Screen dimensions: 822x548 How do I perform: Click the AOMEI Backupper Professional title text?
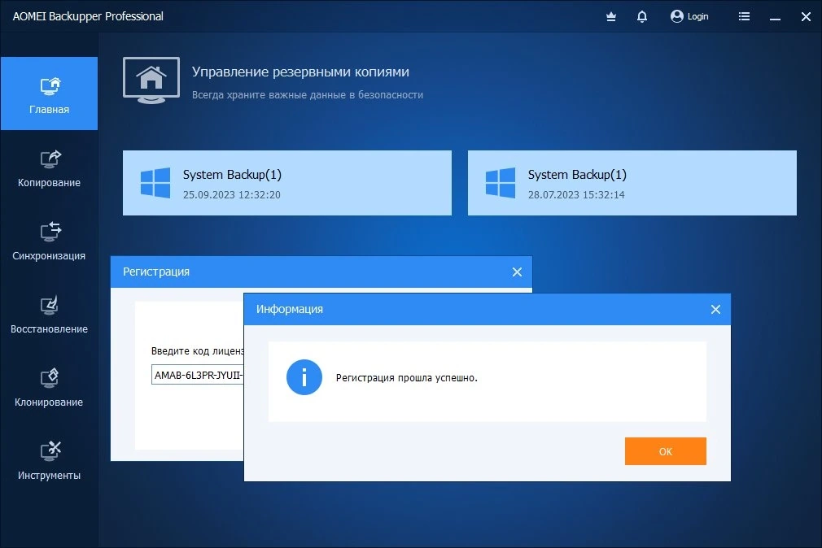coord(88,16)
